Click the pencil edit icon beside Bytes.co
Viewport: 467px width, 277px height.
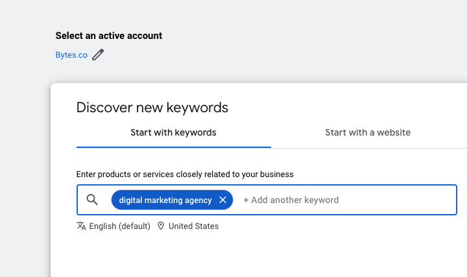click(x=98, y=54)
